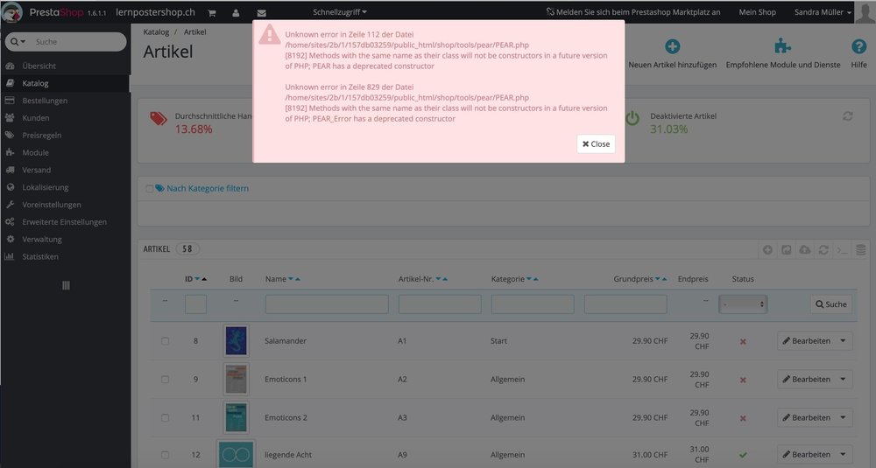Toggle status of Emoticons 2
The image size is (876, 468).
click(743, 418)
